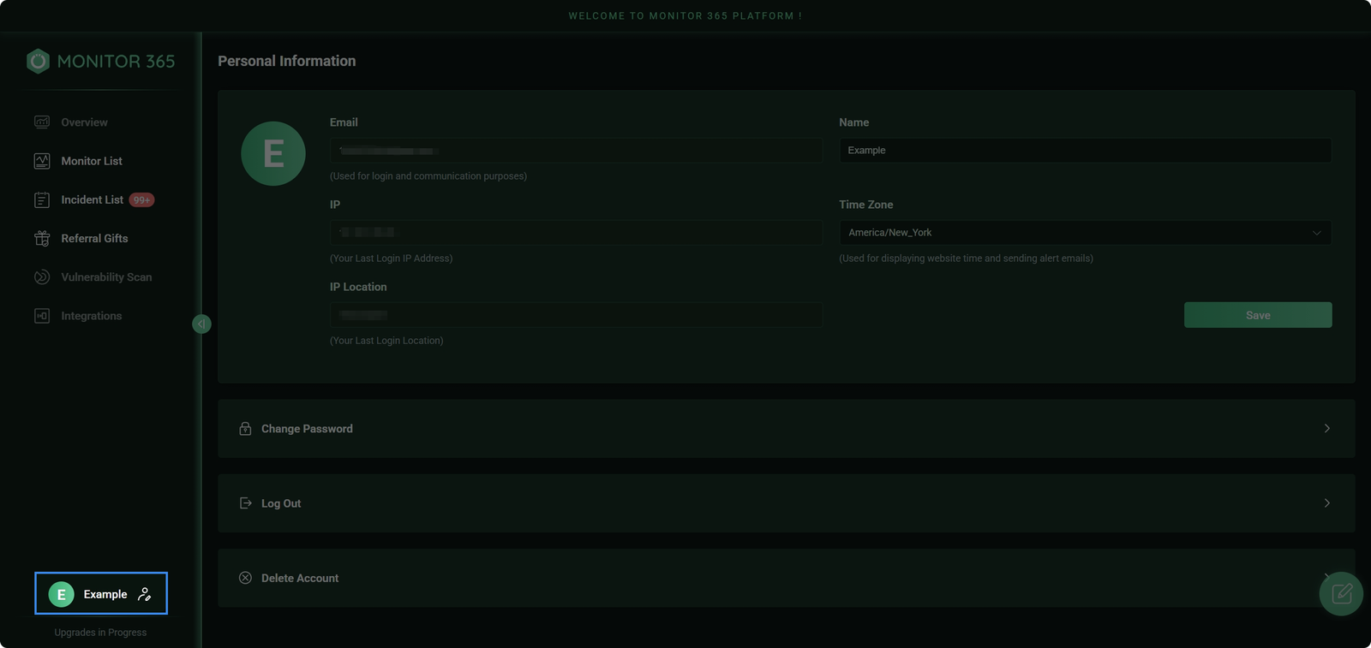Expand the Change Password section
Screen dimensions: 1371x648
[x=1326, y=428]
